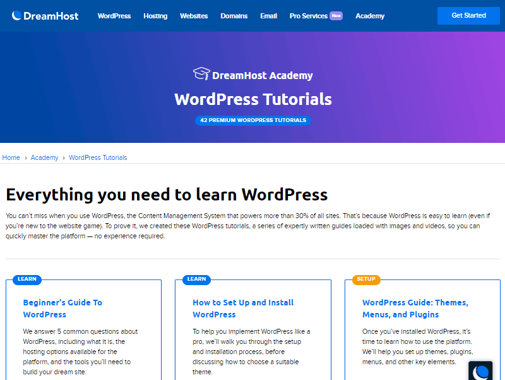Click the LEARN tag on Set Up and Install card
The image size is (505, 380).
point(196,279)
